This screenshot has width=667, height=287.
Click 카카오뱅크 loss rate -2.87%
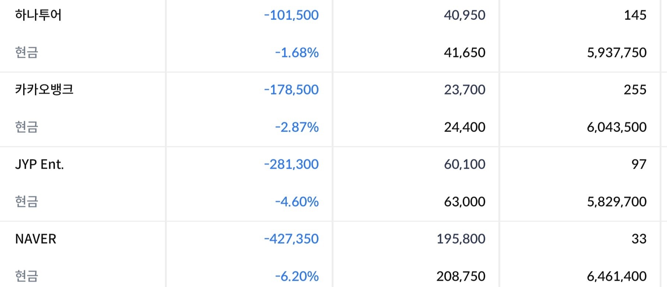click(297, 127)
